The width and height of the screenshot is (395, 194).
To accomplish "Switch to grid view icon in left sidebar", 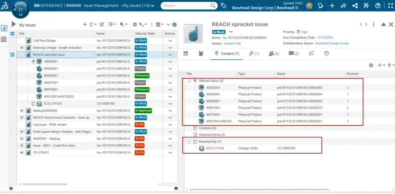I will [4, 39].
